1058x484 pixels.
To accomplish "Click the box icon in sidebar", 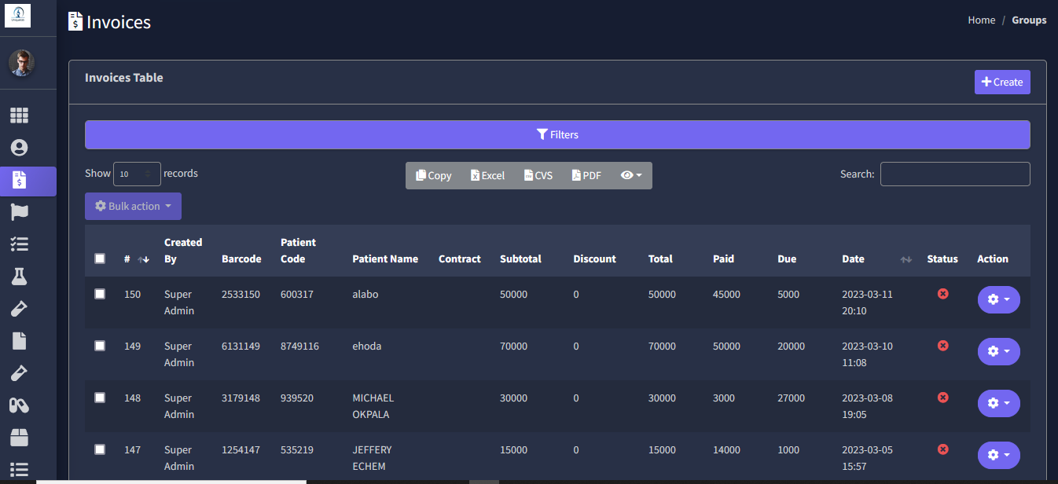I will [19, 437].
